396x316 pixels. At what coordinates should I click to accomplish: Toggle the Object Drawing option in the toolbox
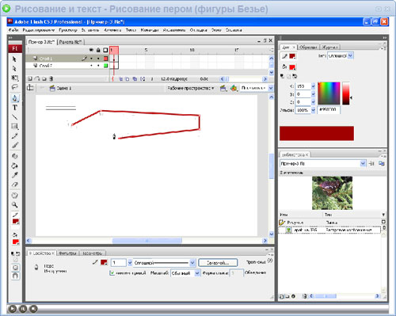[15, 268]
